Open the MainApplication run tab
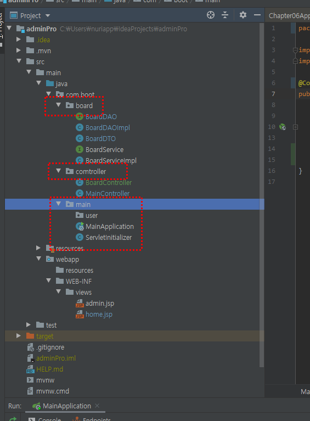 (66, 406)
